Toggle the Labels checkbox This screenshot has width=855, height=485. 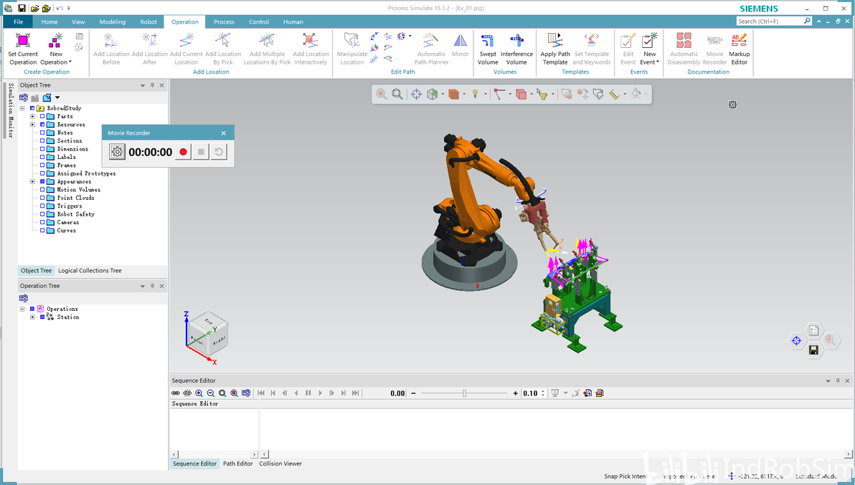pos(42,158)
